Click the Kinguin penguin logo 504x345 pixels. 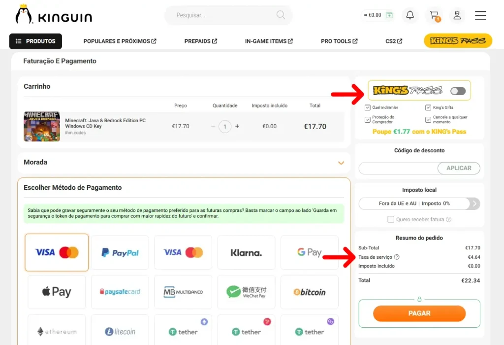(x=54, y=15)
